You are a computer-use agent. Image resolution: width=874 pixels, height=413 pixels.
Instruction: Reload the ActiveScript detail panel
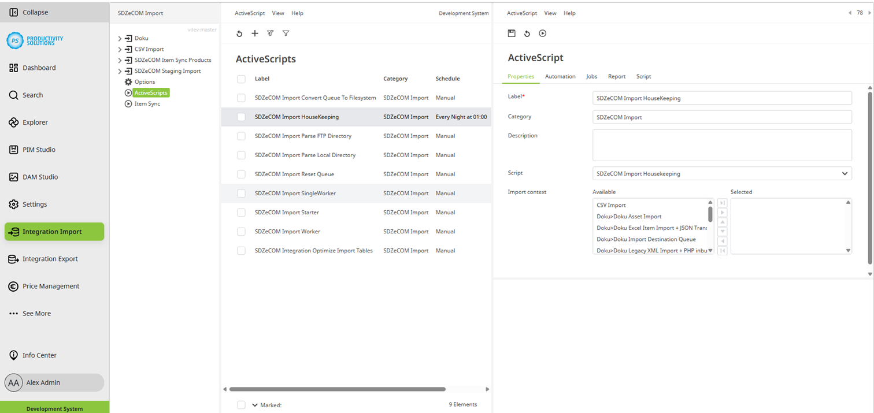527,33
